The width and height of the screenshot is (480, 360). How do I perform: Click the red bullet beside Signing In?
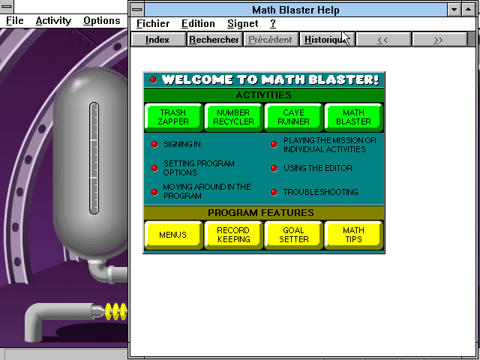(x=154, y=144)
